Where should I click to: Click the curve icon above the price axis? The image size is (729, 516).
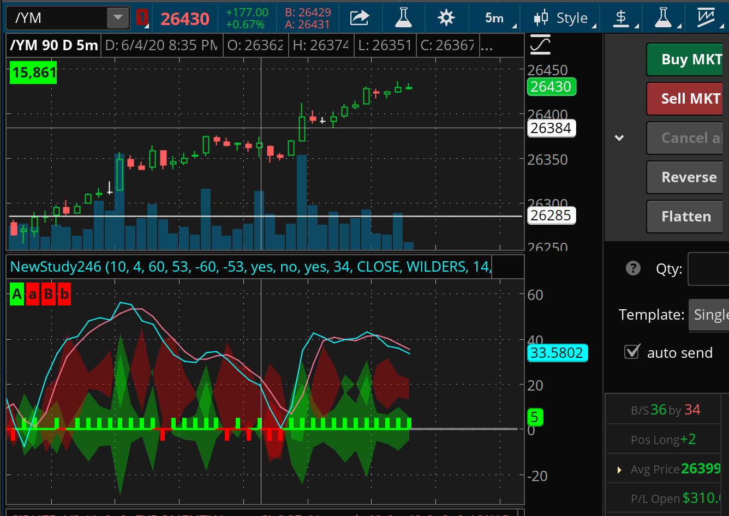tap(540, 45)
